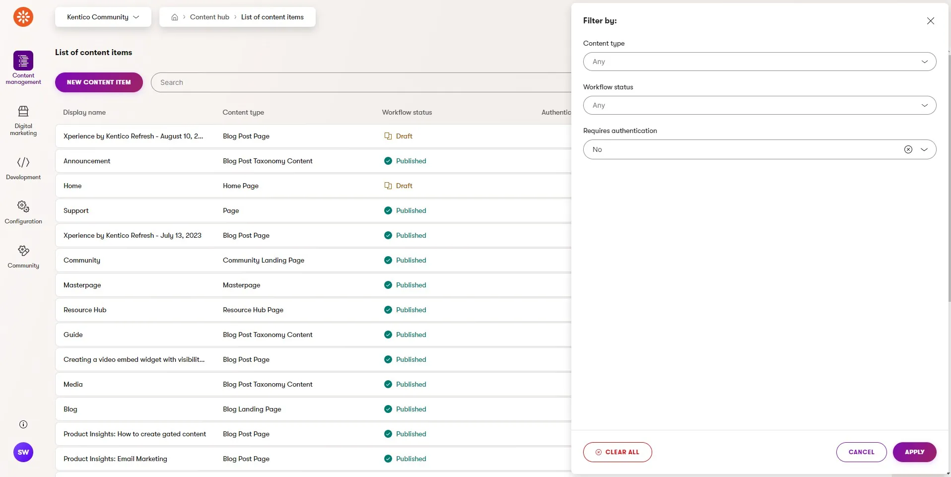Sort by Display name column
The image size is (951, 477).
tap(84, 112)
